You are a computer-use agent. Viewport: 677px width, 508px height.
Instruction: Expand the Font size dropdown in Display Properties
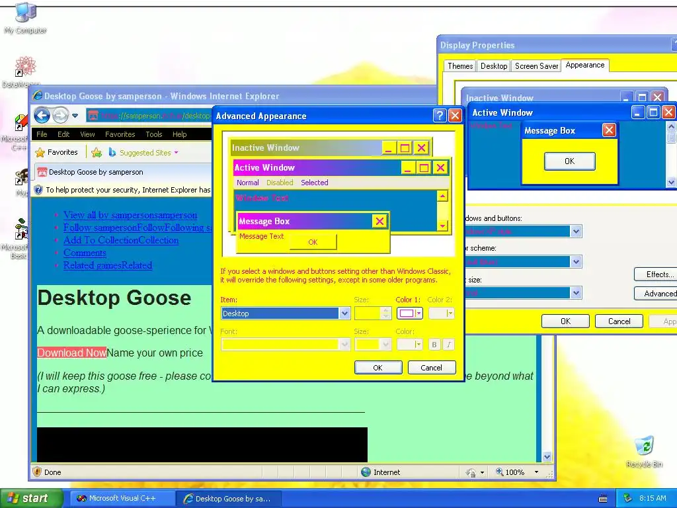(x=576, y=293)
